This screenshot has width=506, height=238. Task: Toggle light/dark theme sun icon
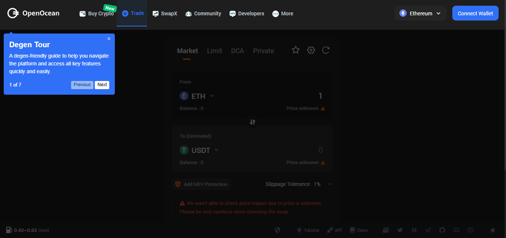click(493, 230)
